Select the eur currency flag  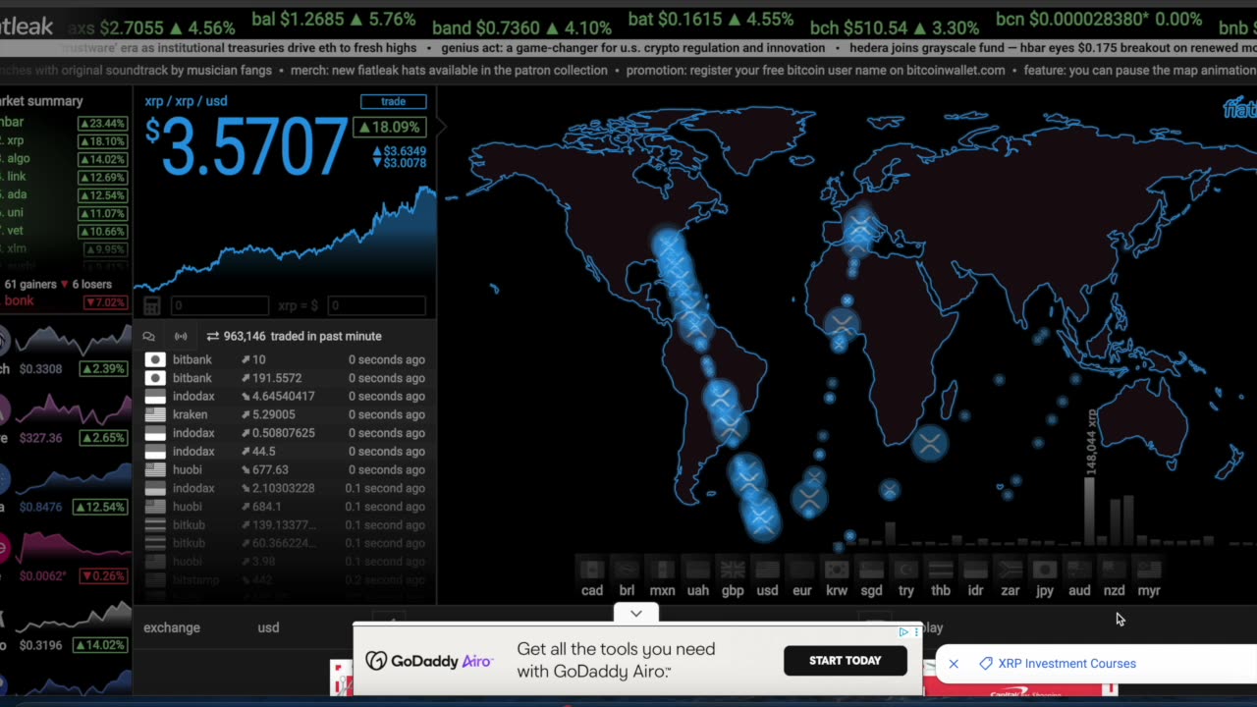click(x=802, y=570)
